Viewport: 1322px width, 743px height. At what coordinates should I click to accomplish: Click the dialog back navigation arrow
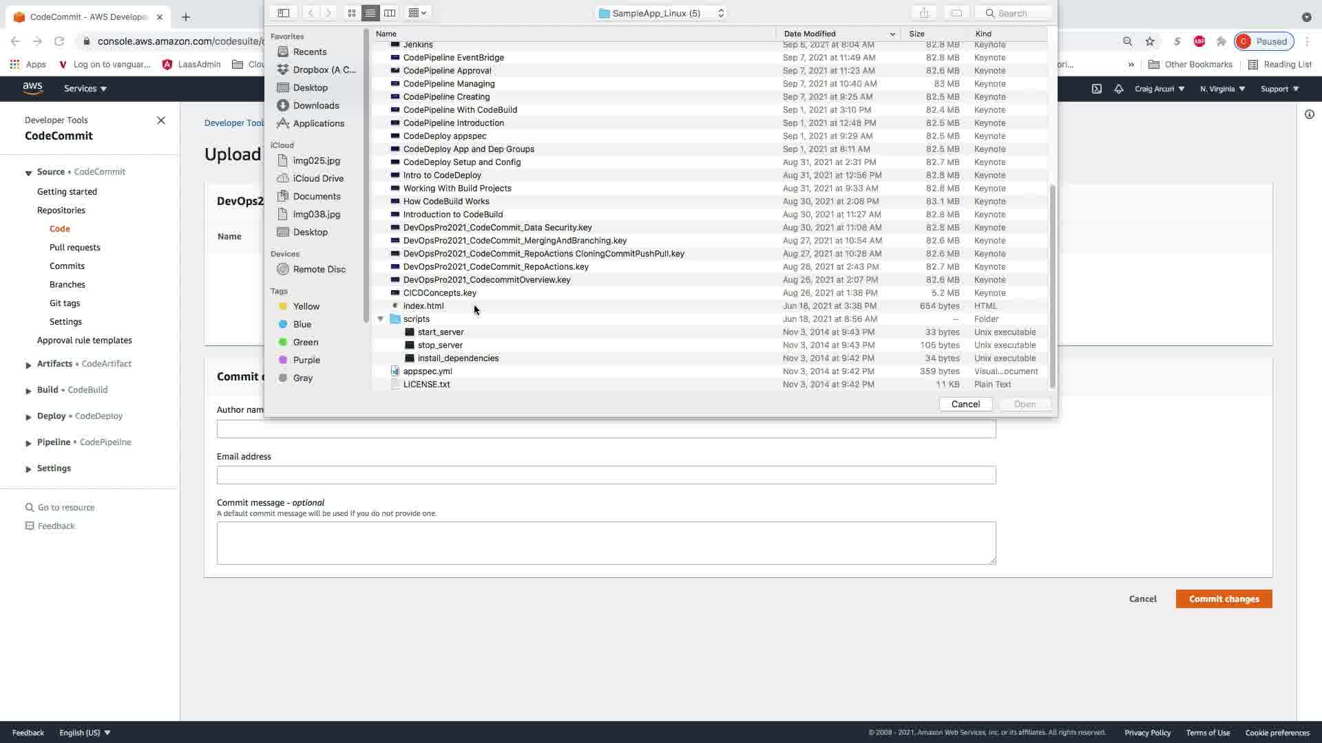point(311,13)
